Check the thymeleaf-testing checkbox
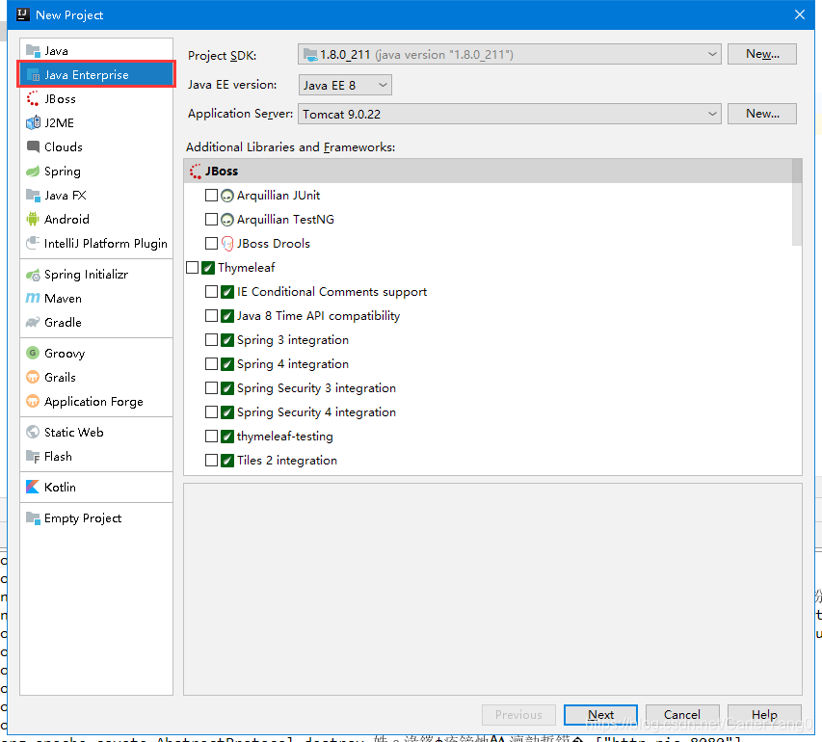The image size is (822, 742). tap(211, 437)
